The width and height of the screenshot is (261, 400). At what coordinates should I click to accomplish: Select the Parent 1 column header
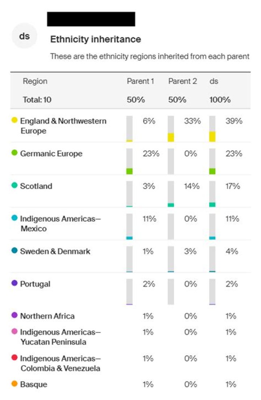pos(140,81)
